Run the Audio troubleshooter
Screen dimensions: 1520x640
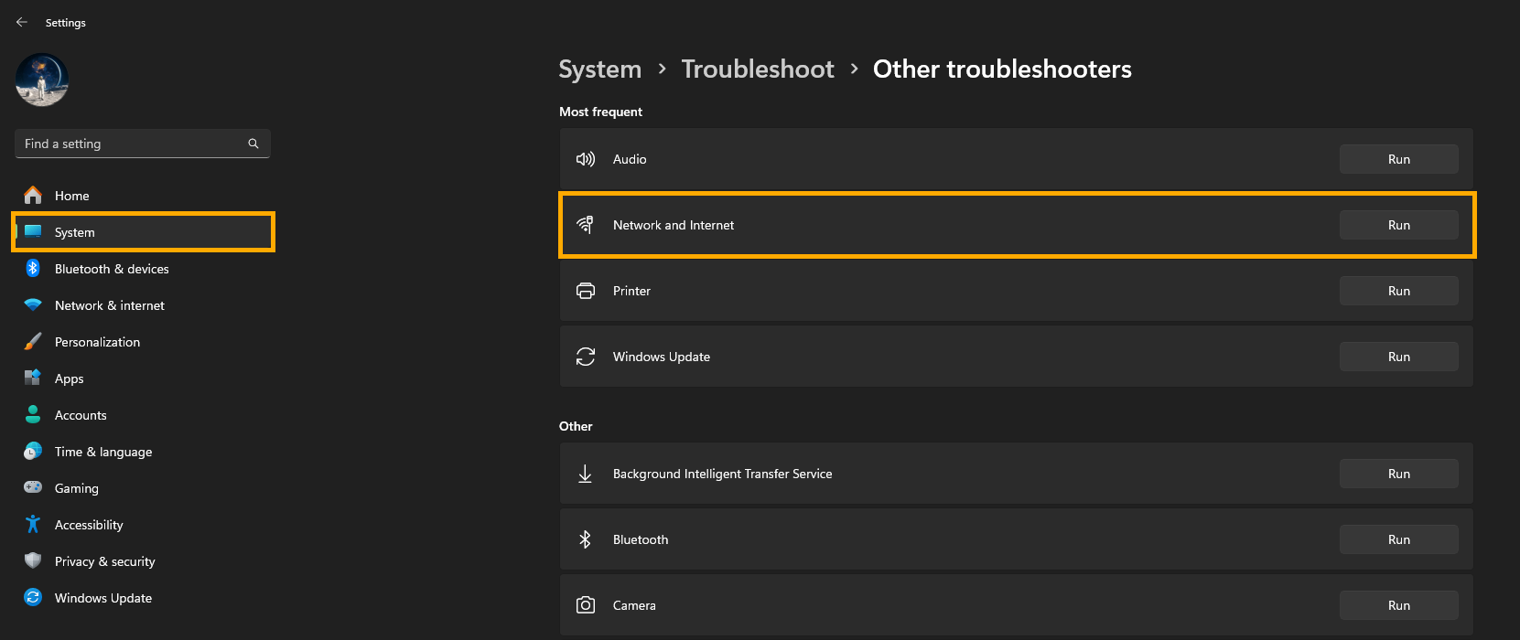(1398, 159)
